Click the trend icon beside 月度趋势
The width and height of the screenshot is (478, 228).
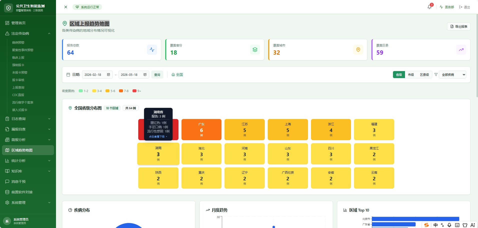(208, 210)
